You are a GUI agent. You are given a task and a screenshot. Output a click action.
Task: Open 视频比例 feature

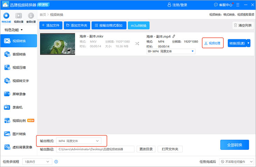pos(19,121)
